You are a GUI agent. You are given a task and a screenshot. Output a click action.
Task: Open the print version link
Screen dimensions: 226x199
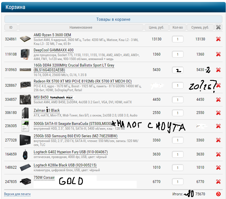(x=17, y=194)
